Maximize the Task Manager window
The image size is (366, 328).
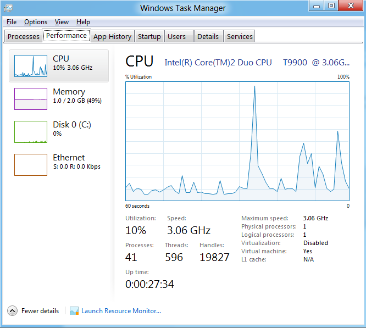331,5
